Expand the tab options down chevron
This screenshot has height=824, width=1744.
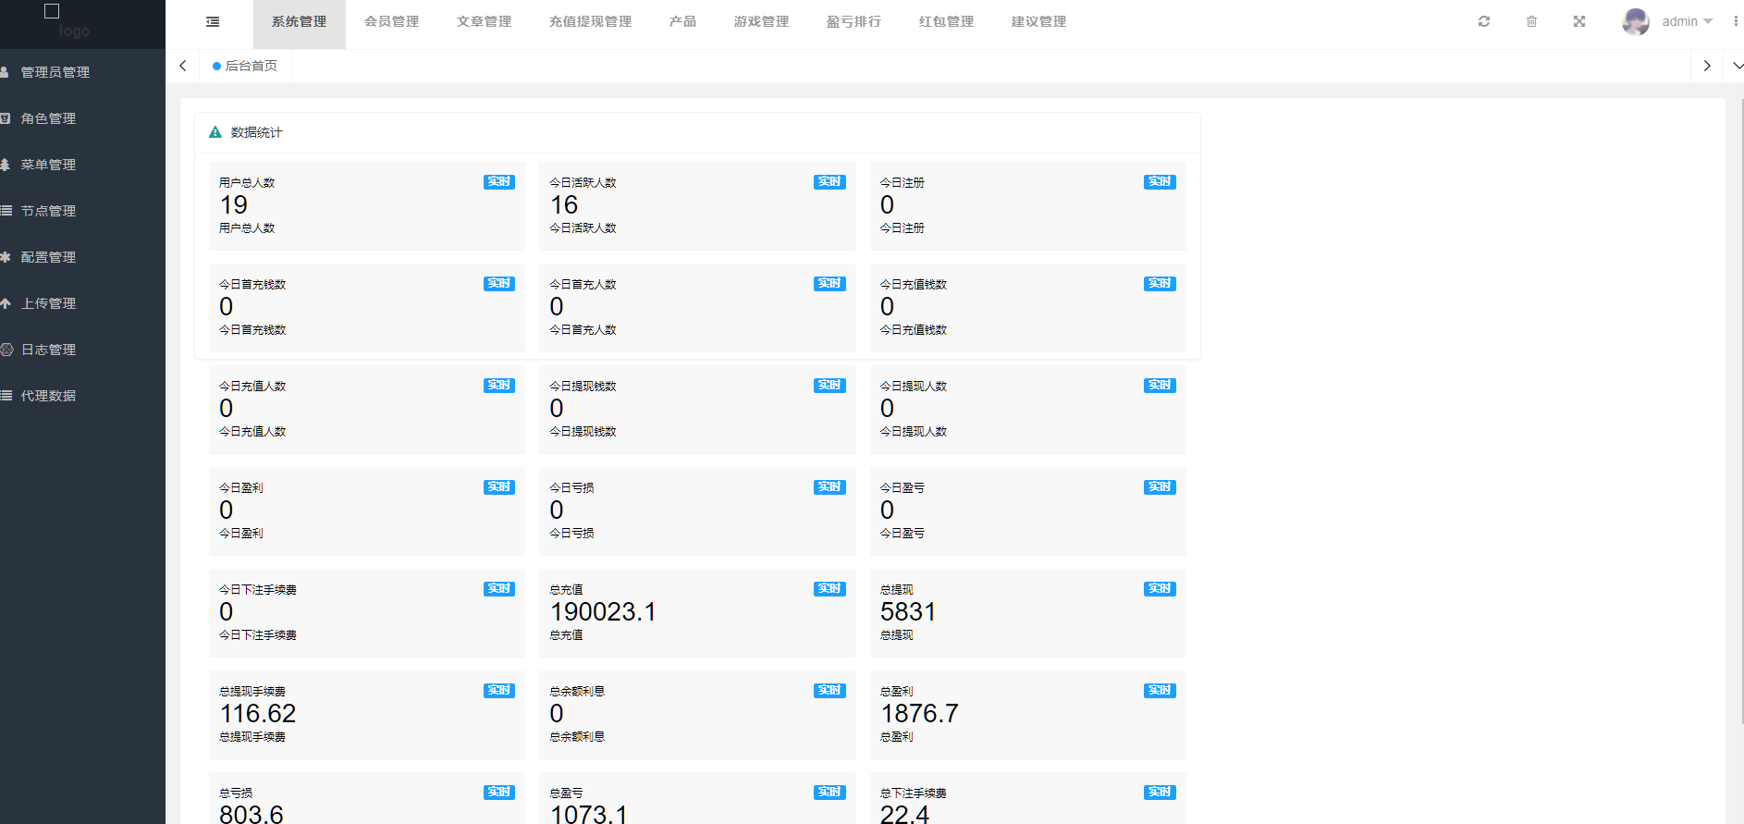(x=1737, y=66)
